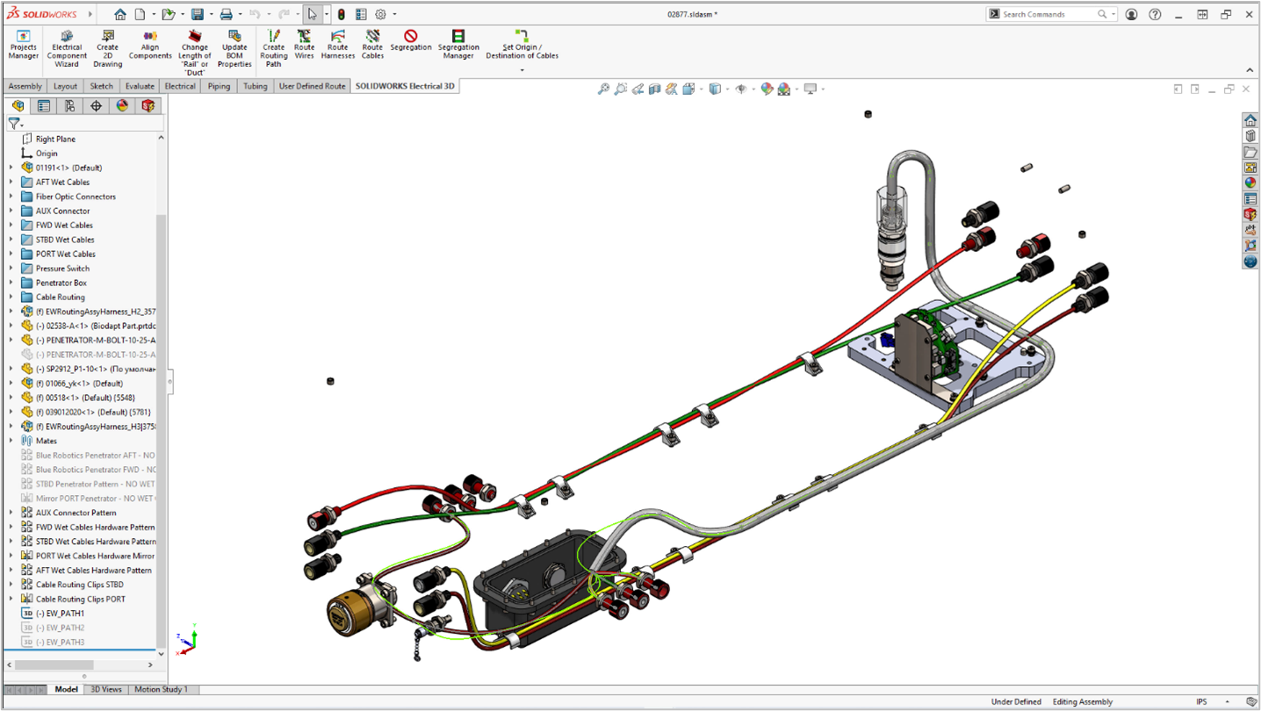
Task: Click the Zoom to Fit icon
Action: [603, 88]
